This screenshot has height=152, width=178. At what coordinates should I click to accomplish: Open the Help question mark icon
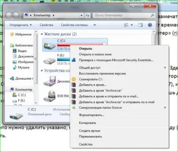click(x=150, y=25)
